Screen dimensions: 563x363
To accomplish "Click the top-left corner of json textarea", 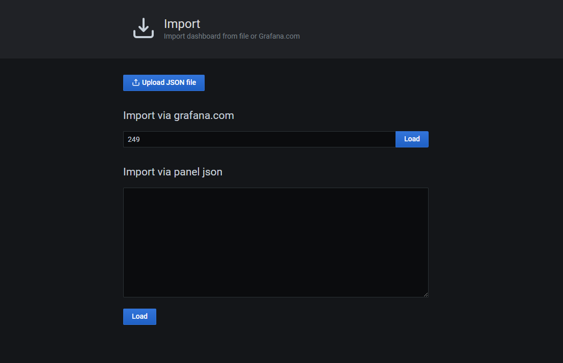I will click(125, 190).
